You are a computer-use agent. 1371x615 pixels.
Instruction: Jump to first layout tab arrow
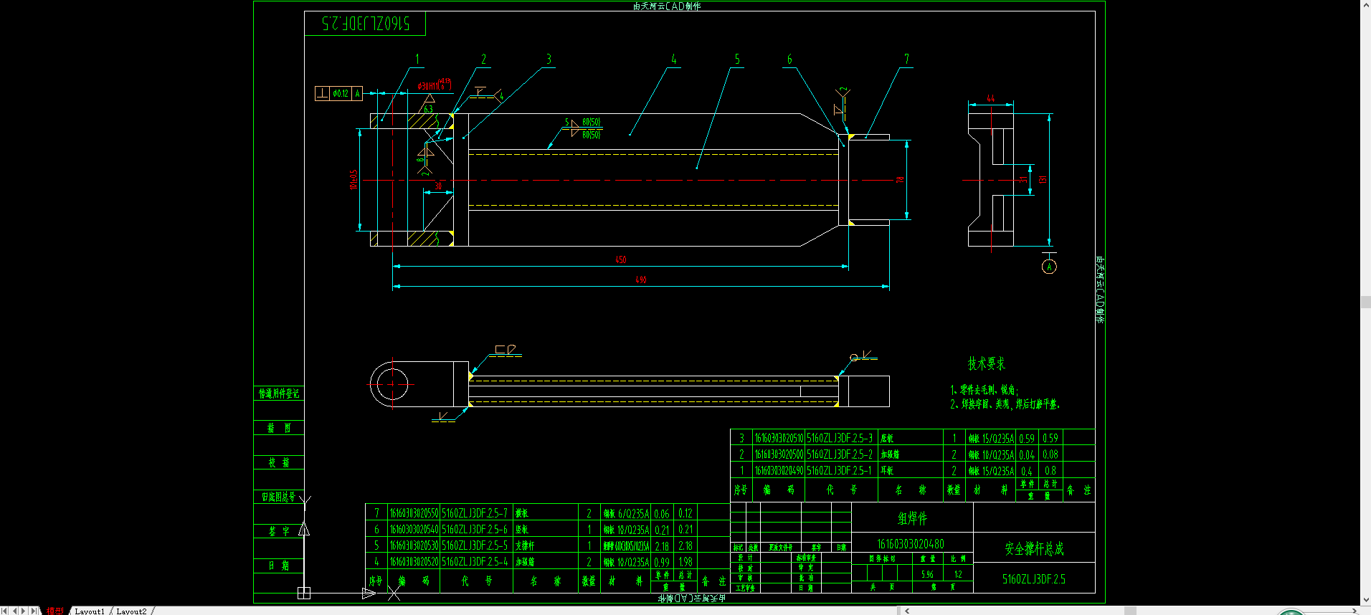pos(5,611)
